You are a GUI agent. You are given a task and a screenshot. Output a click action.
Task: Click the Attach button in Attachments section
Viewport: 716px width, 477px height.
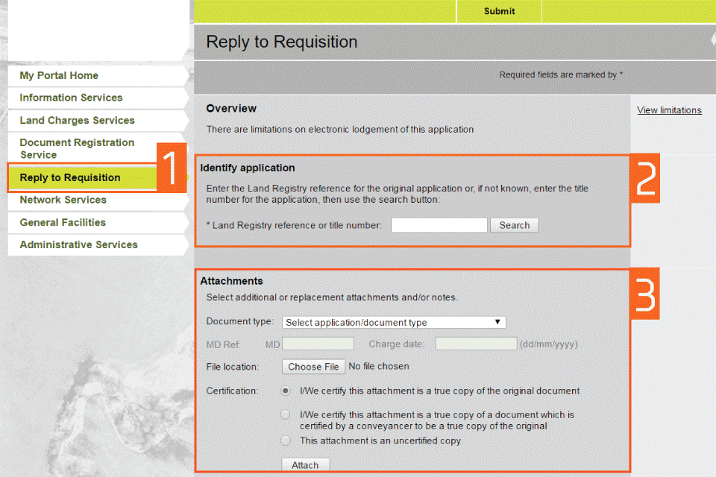tap(305, 464)
